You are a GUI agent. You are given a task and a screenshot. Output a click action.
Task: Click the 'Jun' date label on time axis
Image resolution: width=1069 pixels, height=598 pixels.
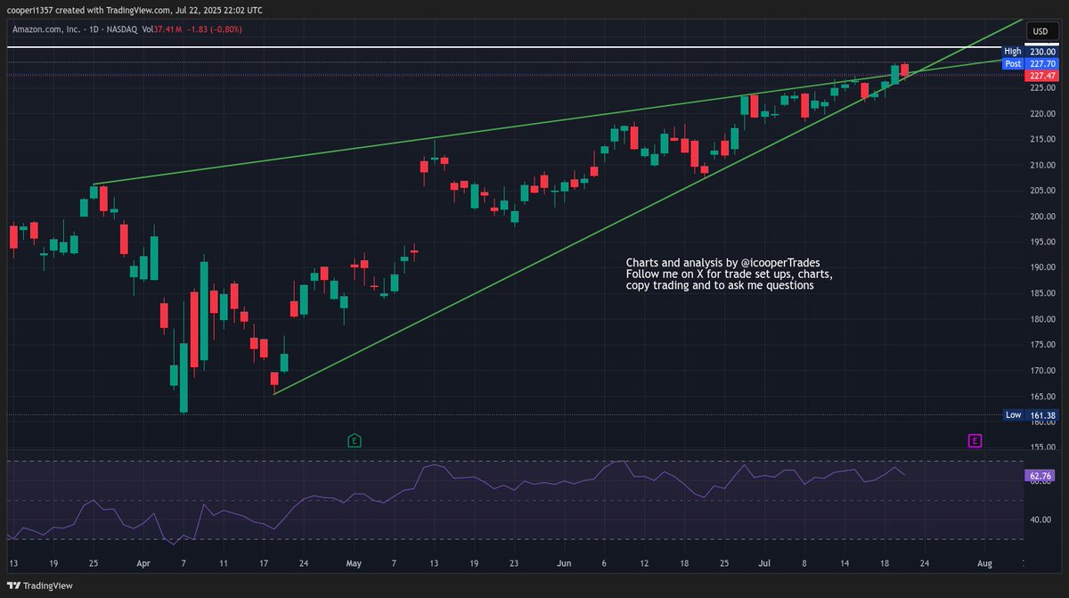[x=563, y=563]
